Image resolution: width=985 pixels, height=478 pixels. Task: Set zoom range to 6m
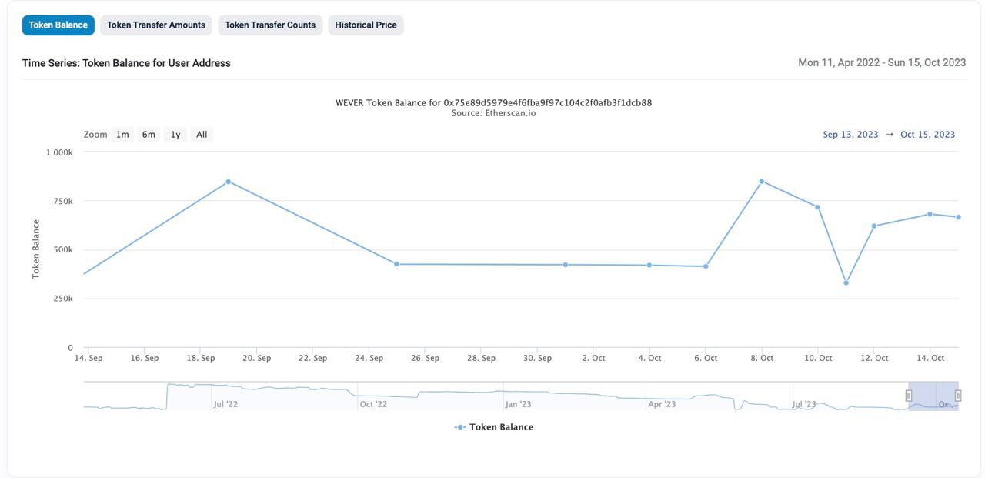click(x=149, y=135)
